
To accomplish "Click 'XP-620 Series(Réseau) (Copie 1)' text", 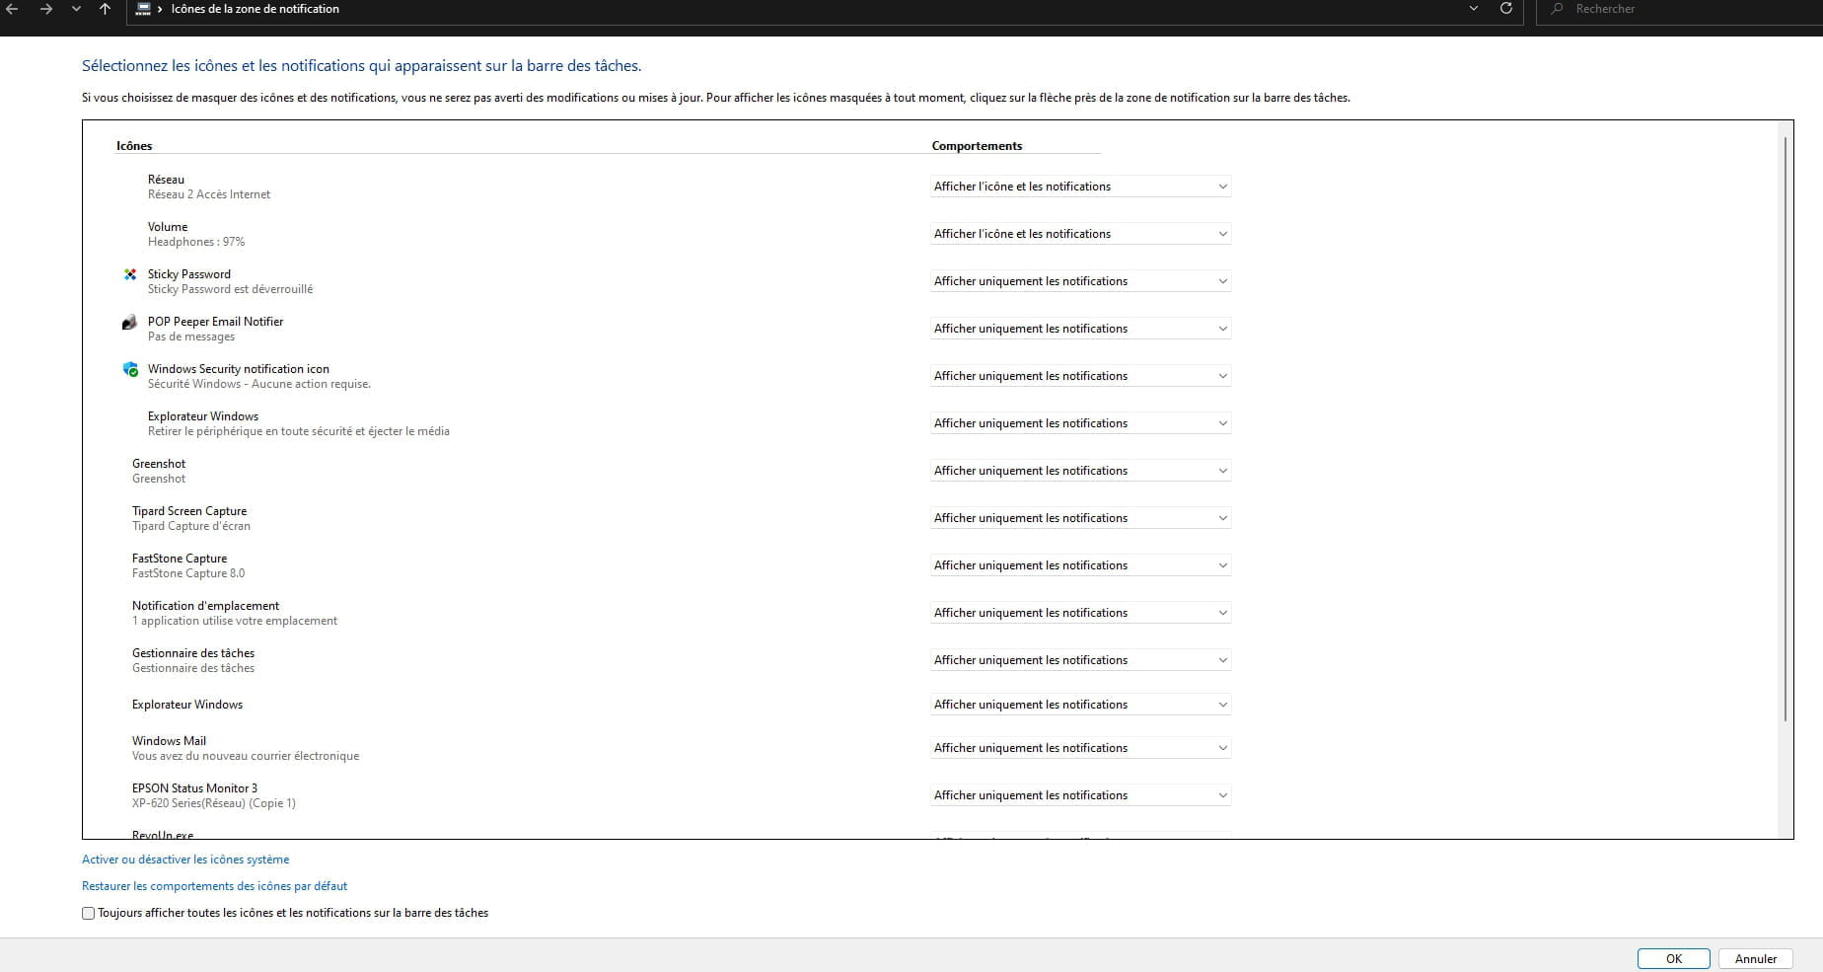I will click(214, 803).
